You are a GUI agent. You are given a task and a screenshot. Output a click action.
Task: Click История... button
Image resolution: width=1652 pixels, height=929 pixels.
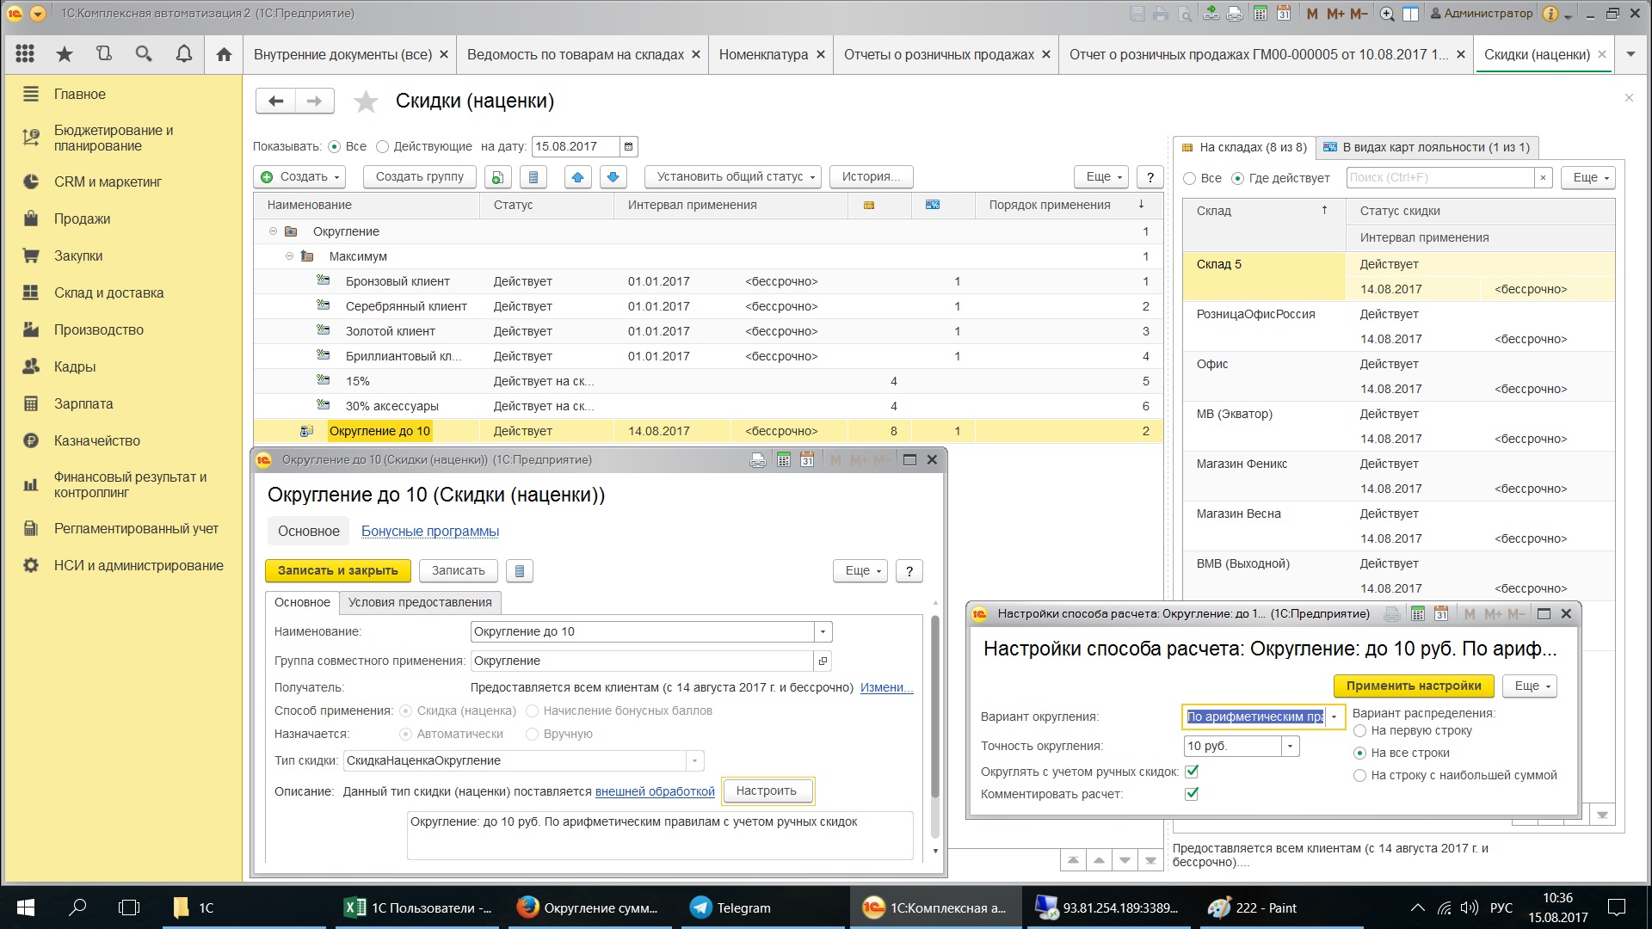pyautogui.click(x=871, y=176)
